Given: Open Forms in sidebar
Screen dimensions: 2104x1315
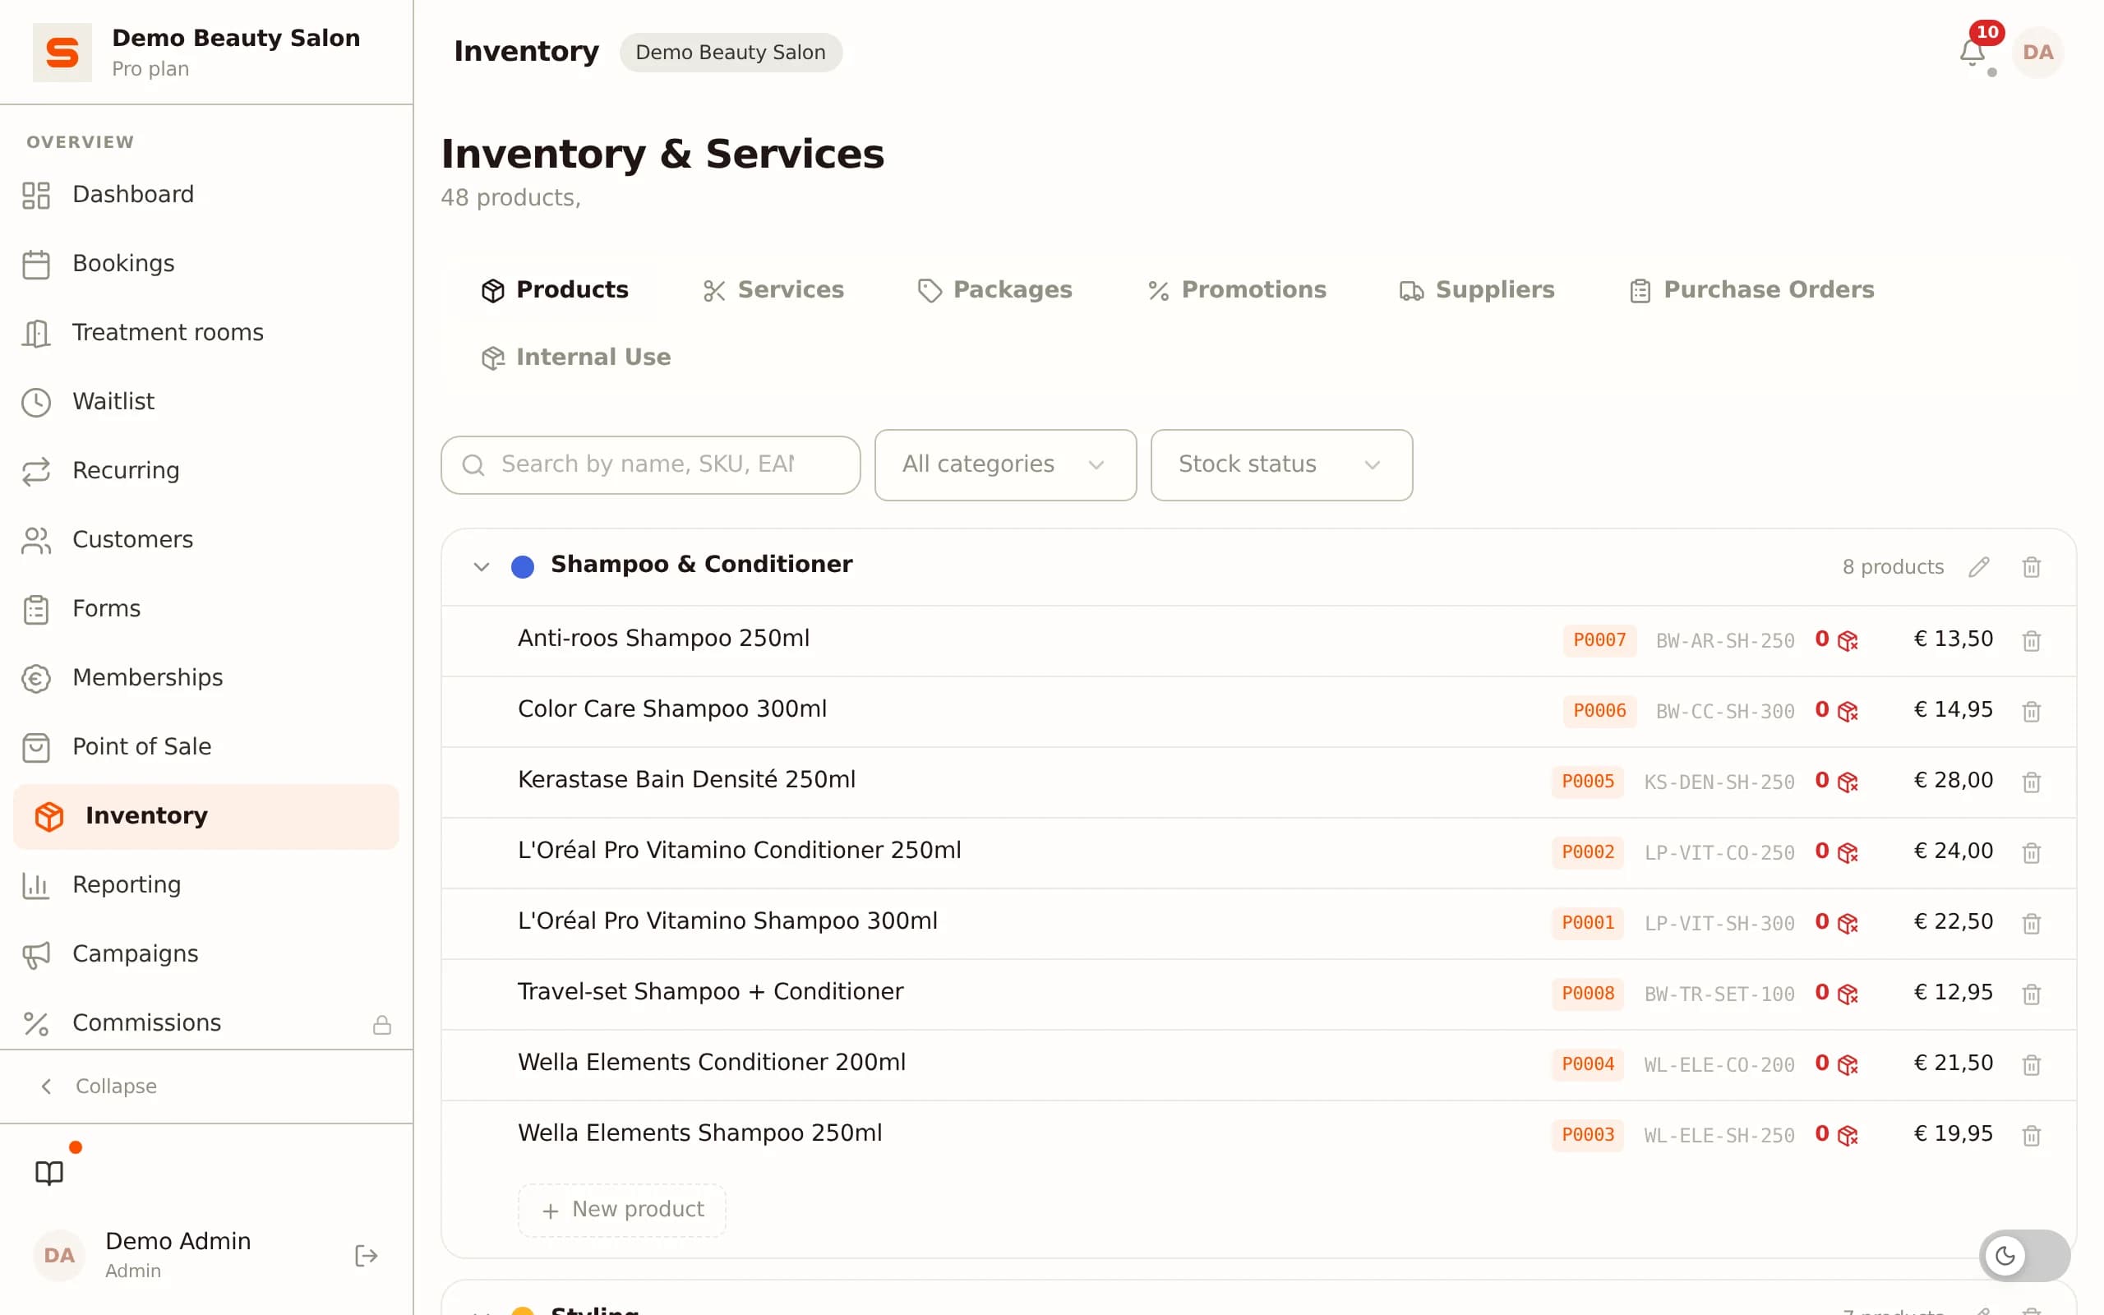Looking at the screenshot, I should 206,609.
